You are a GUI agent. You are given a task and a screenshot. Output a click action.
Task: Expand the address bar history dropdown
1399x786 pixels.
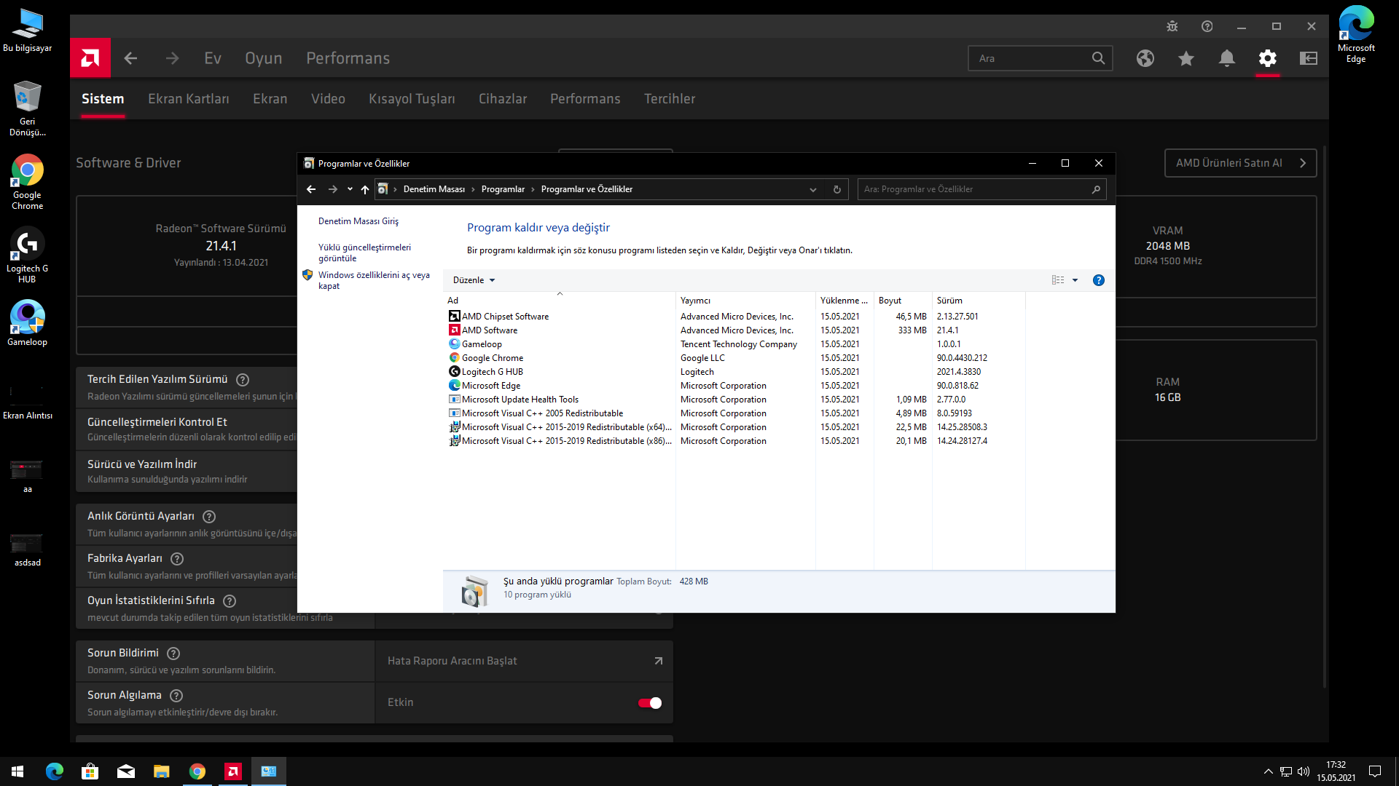point(813,189)
